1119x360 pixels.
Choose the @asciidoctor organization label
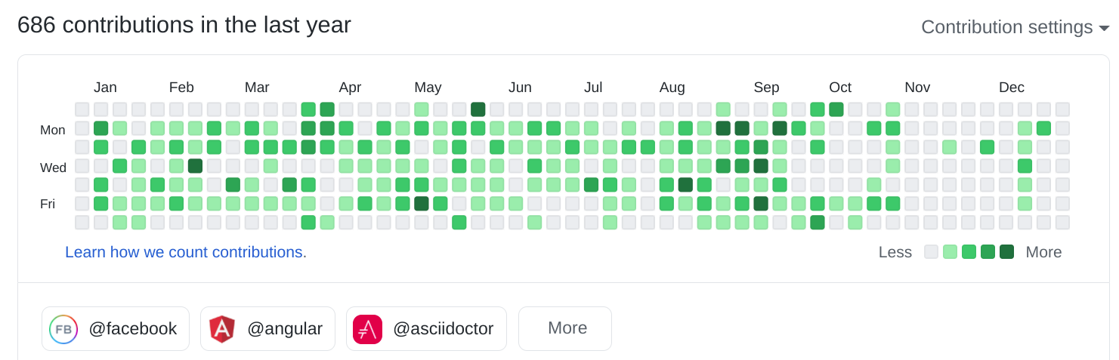443,329
